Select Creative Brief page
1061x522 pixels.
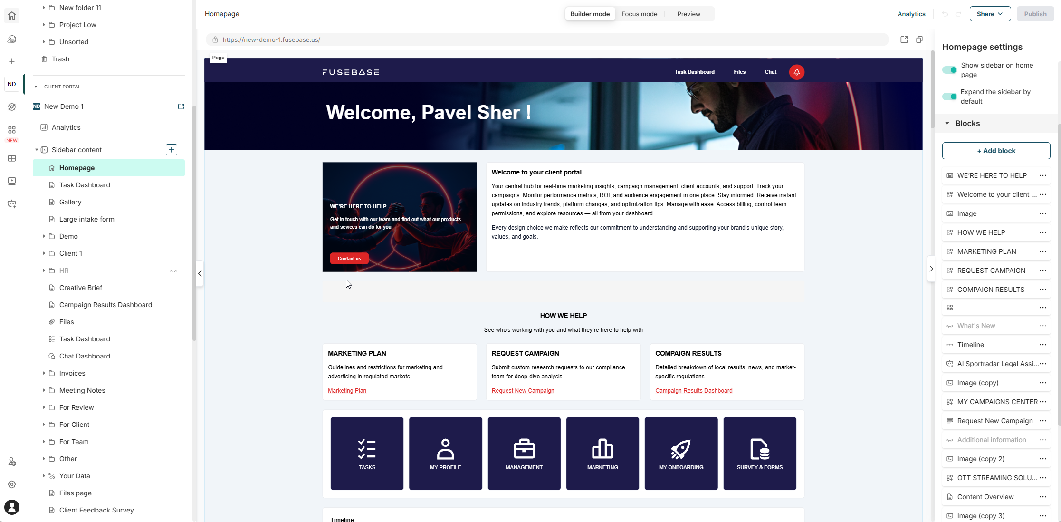point(109,288)
